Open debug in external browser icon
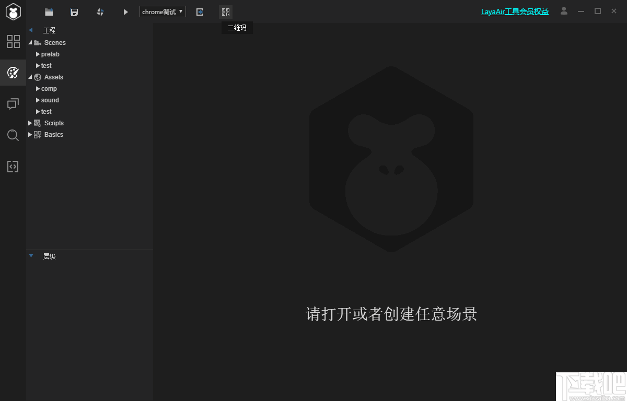The height and width of the screenshot is (401, 627). [200, 11]
